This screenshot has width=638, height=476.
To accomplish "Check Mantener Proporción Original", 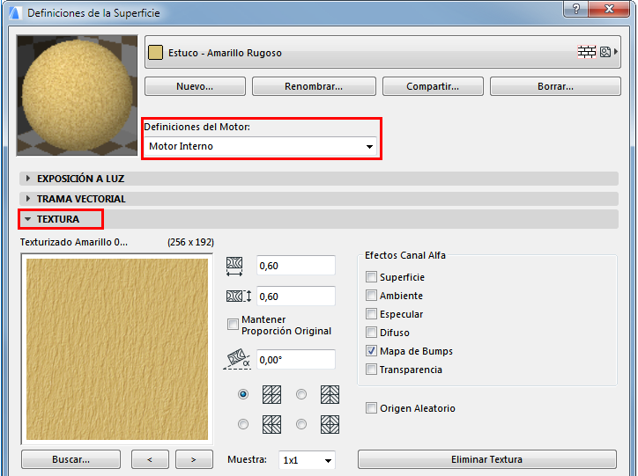I will coord(233,324).
